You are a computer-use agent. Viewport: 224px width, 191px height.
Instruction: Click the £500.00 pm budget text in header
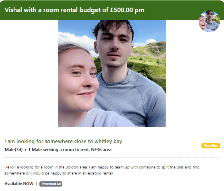tap(127, 10)
